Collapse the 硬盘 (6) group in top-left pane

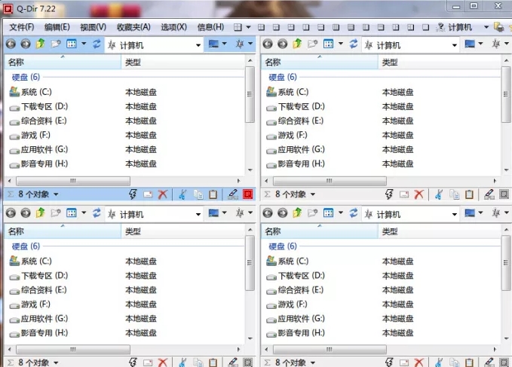[26, 78]
